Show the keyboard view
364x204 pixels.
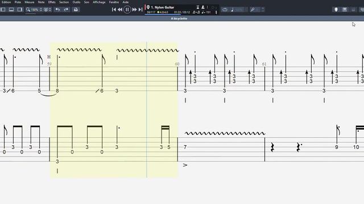(x=345, y=10)
